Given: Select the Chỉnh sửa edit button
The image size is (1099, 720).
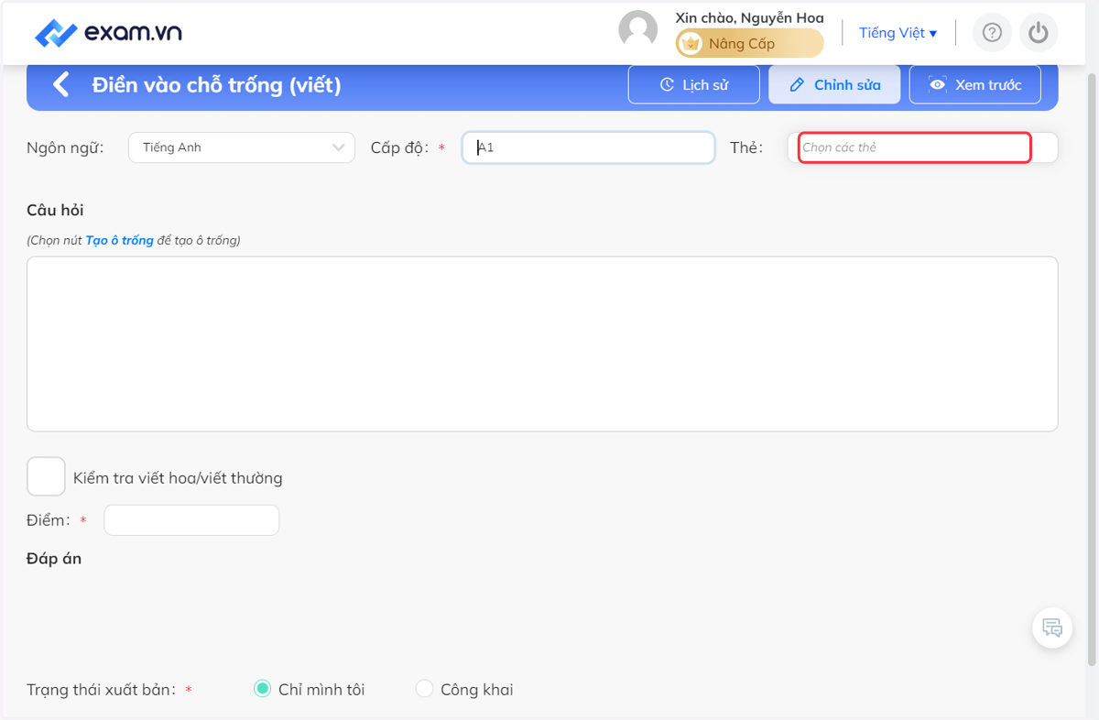Looking at the screenshot, I should pos(834,84).
